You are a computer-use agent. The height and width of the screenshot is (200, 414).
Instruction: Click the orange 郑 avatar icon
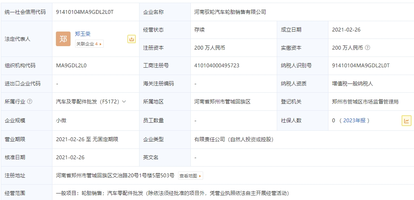[63, 39]
